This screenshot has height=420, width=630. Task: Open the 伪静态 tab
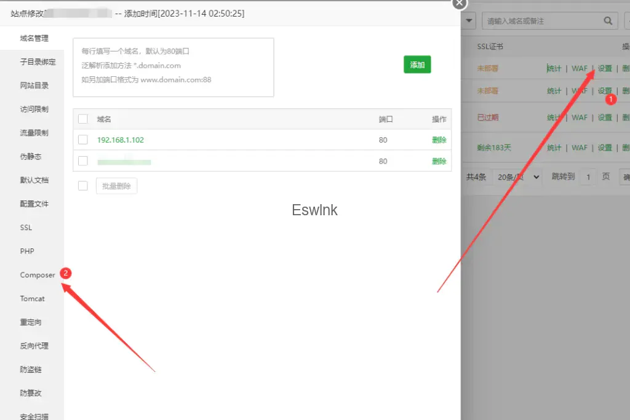pyautogui.click(x=31, y=157)
